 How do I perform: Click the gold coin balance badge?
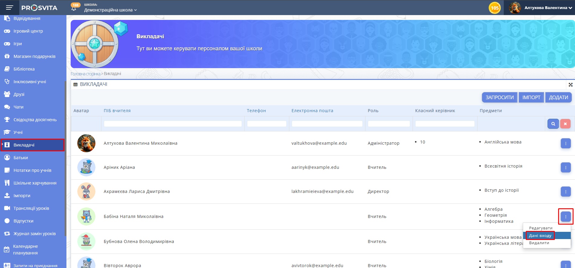click(494, 8)
